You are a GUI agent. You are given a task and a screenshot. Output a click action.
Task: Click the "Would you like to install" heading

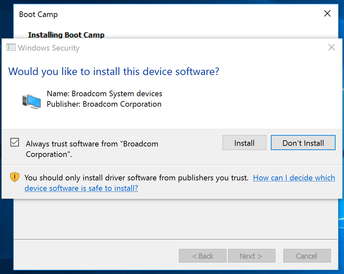[x=114, y=71]
